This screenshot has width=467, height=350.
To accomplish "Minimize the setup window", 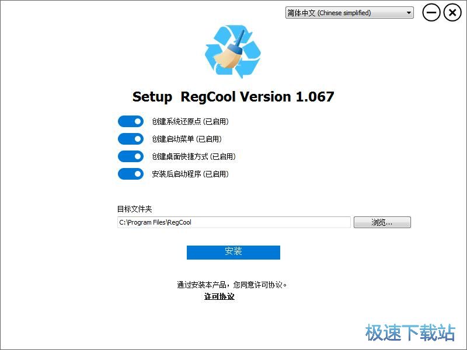I will 431,13.
